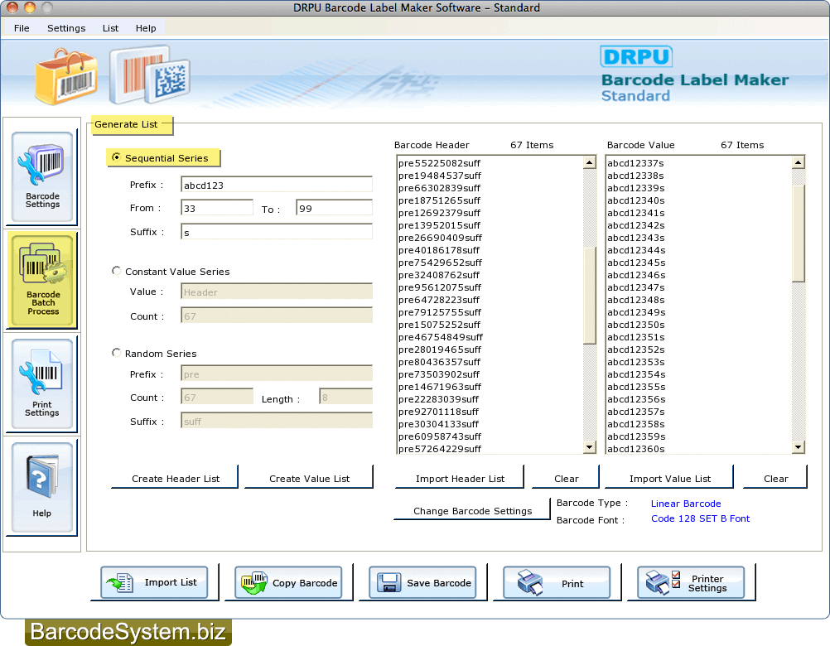This screenshot has width=830, height=646.
Task: Click the Print button
Action: coord(557,582)
